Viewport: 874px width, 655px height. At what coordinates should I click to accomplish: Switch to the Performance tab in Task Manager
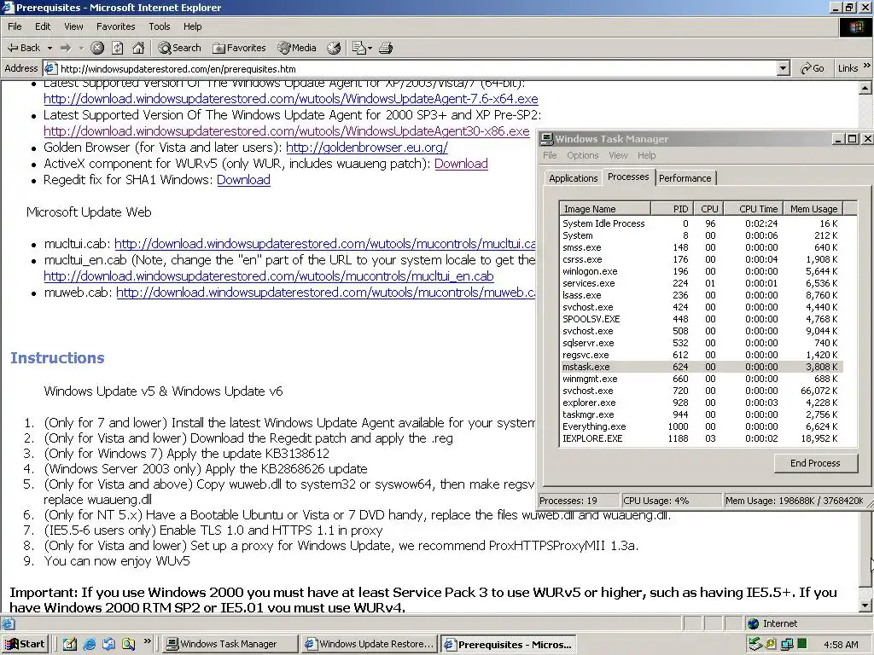tap(685, 178)
